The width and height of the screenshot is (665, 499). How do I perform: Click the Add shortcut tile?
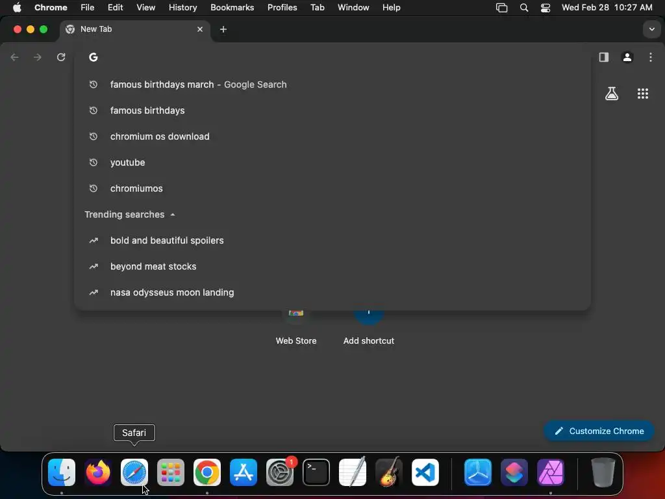tap(369, 327)
